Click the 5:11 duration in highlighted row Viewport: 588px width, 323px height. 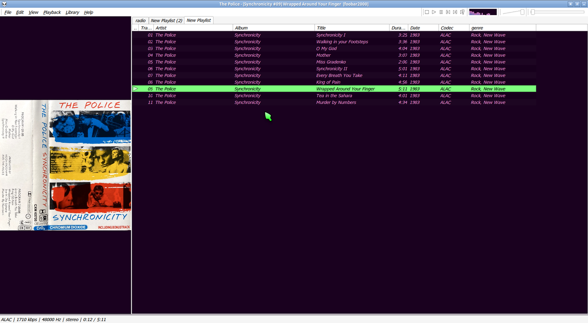[403, 89]
